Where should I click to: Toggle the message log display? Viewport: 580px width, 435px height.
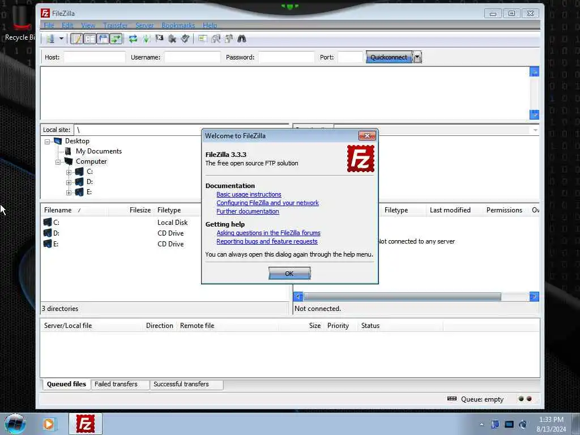[76, 39]
